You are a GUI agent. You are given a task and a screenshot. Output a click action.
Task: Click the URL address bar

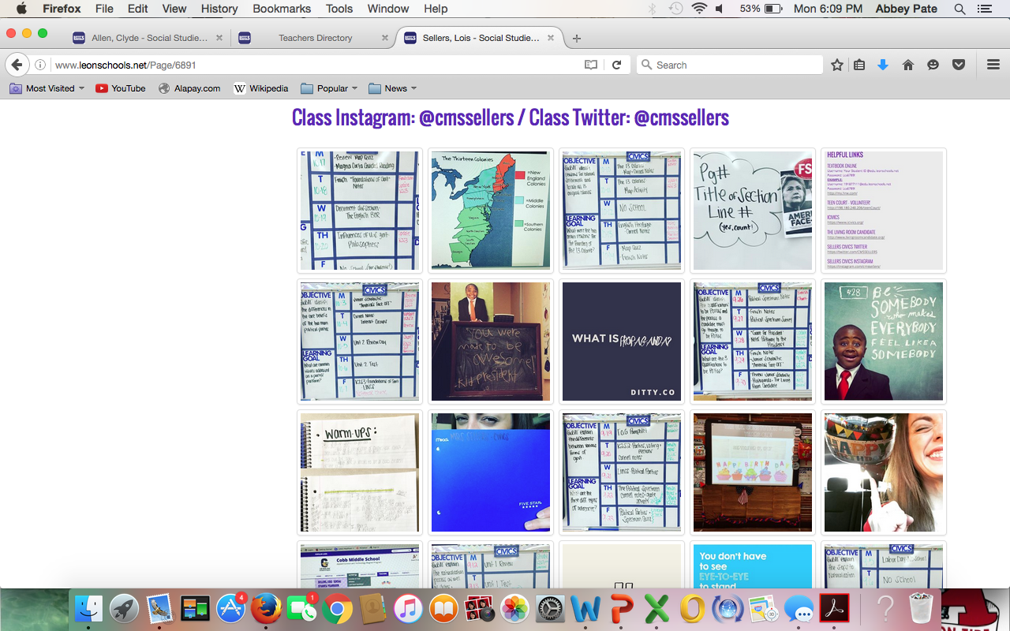[x=316, y=65]
